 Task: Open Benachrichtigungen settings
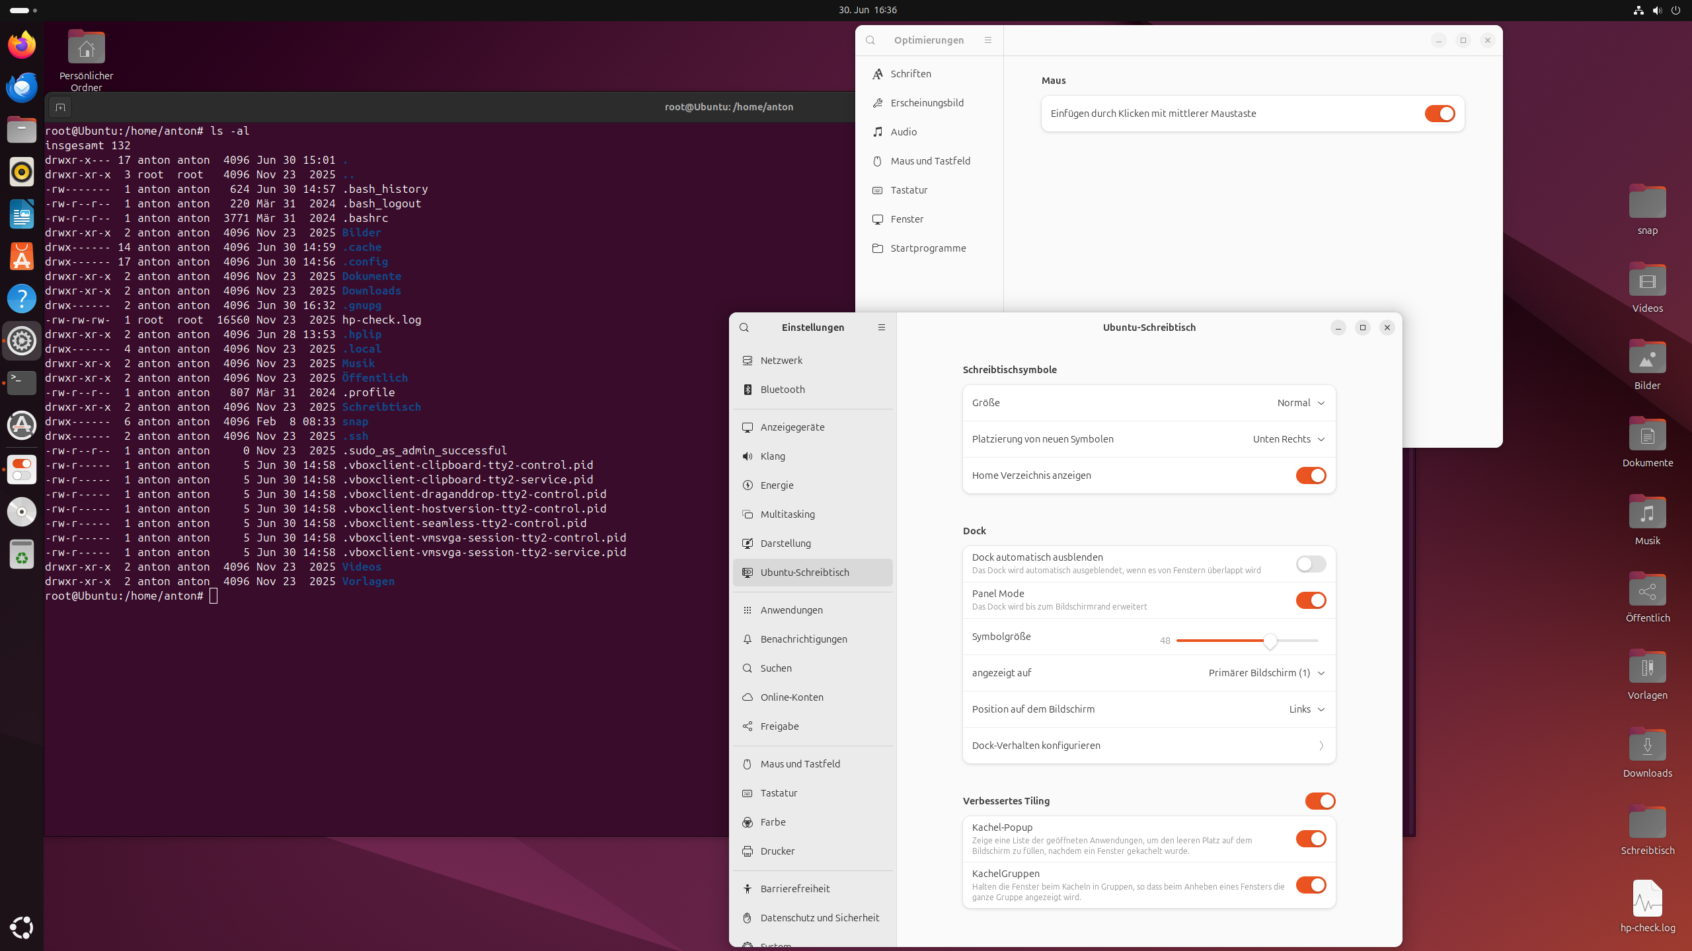[813, 639]
